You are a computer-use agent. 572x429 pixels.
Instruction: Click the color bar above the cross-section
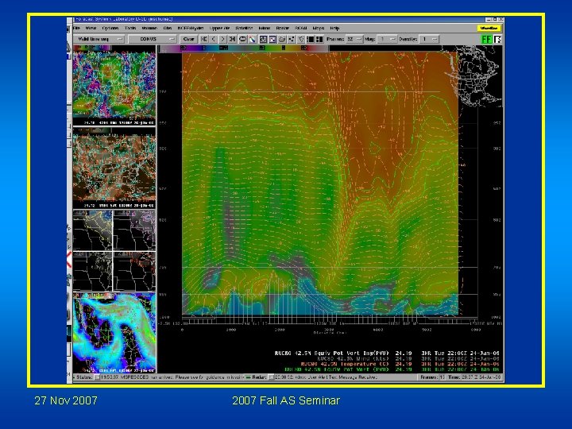click(244, 48)
